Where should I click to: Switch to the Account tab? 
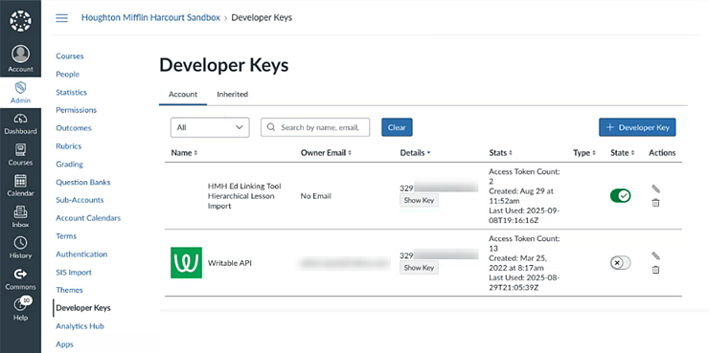pyautogui.click(x=183, y=95)
